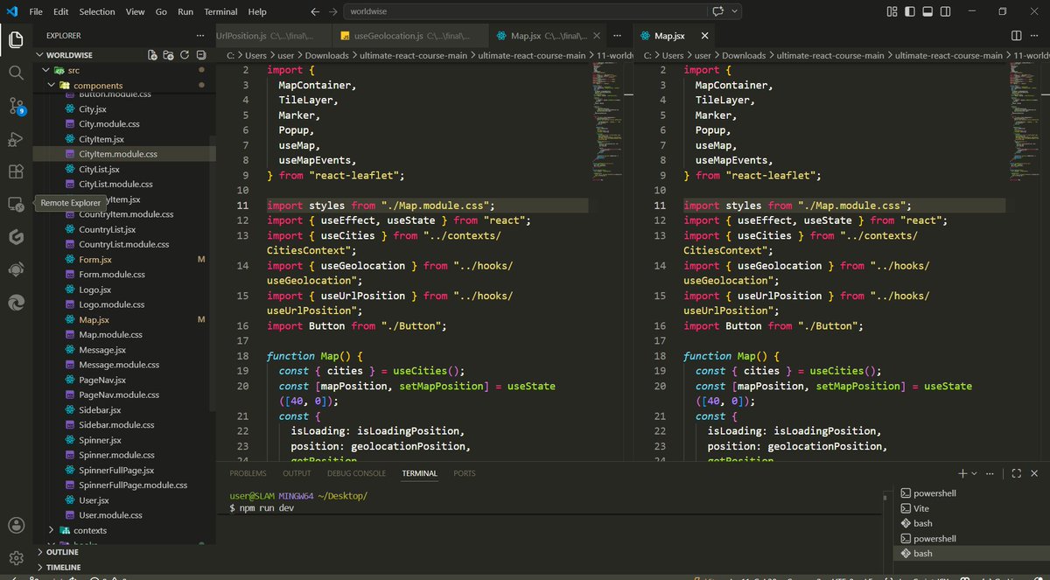Screen dimensions: 1050x580
Task: Collapse the WORLDWISE root folder
Action: tap(39, 54)
